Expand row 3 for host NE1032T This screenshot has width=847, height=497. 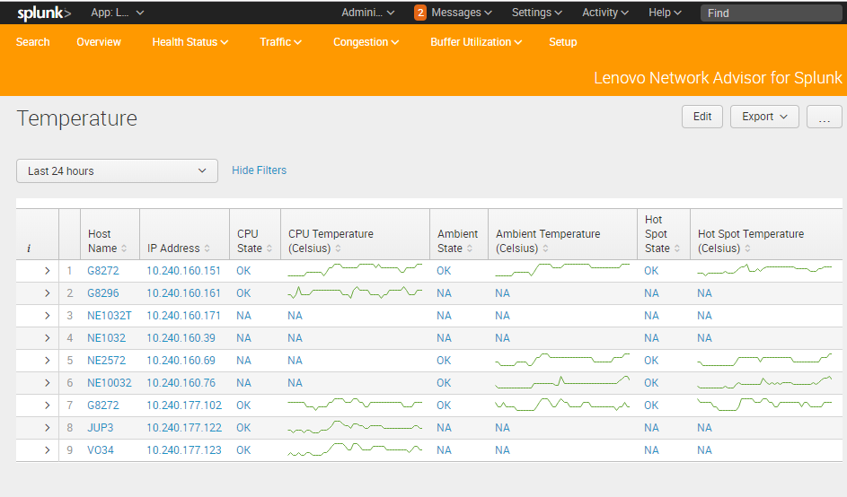pyautogui.click(x=47, y=316)
